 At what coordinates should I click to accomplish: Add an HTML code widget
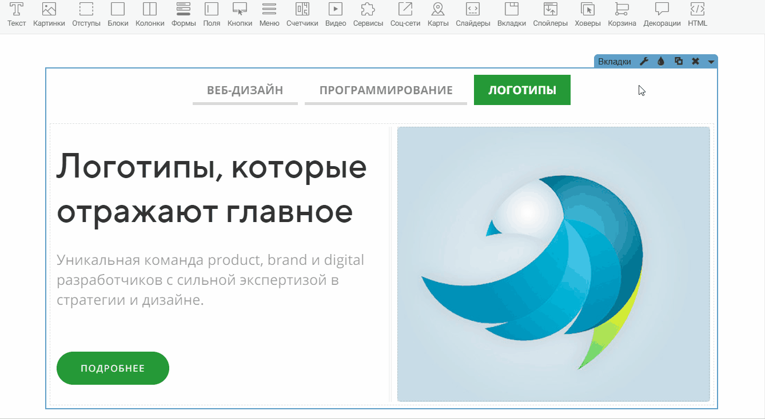(x=698, y=9)
